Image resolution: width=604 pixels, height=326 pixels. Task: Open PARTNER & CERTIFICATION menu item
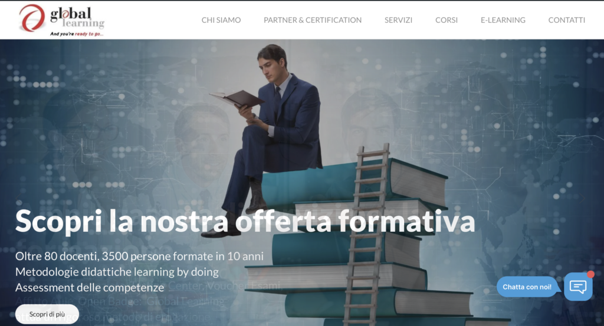pos(313,20)
